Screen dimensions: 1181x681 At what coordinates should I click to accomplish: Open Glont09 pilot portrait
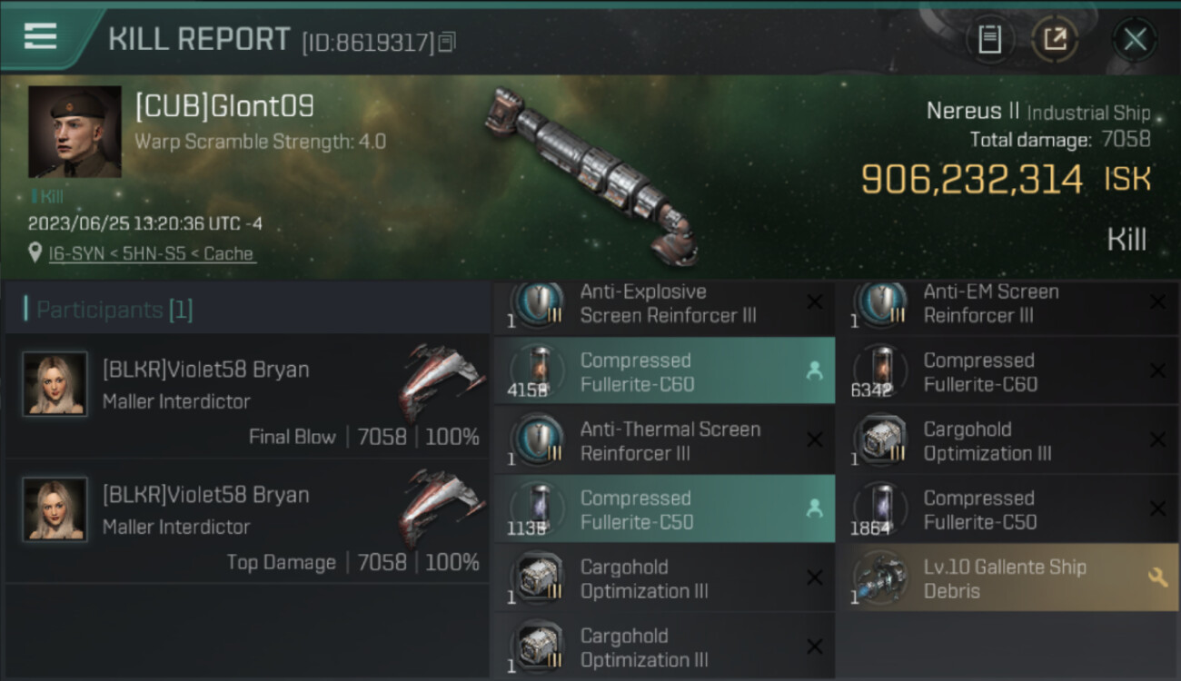point(74,132)
